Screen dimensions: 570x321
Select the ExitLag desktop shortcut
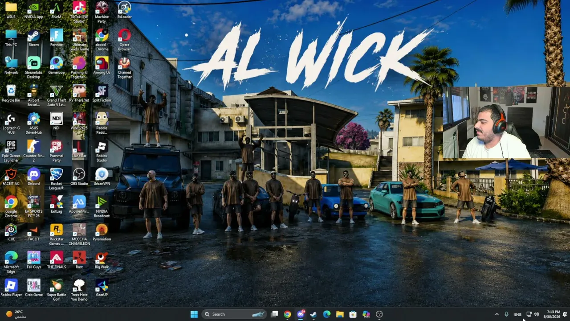pyautogui.click(x=57, y=205)
